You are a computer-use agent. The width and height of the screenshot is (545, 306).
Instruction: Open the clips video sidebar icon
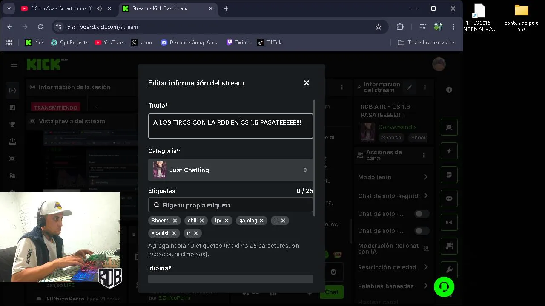(12, 159)
